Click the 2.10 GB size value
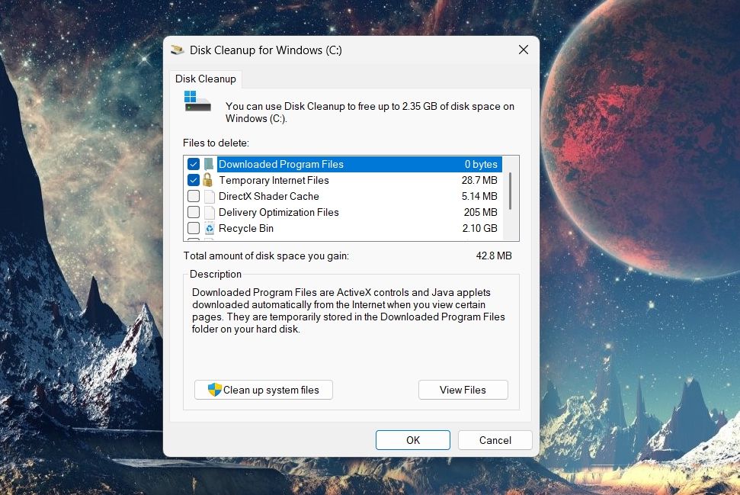The width and height of the screenshot is (740, 495). [x=480, y=228]
